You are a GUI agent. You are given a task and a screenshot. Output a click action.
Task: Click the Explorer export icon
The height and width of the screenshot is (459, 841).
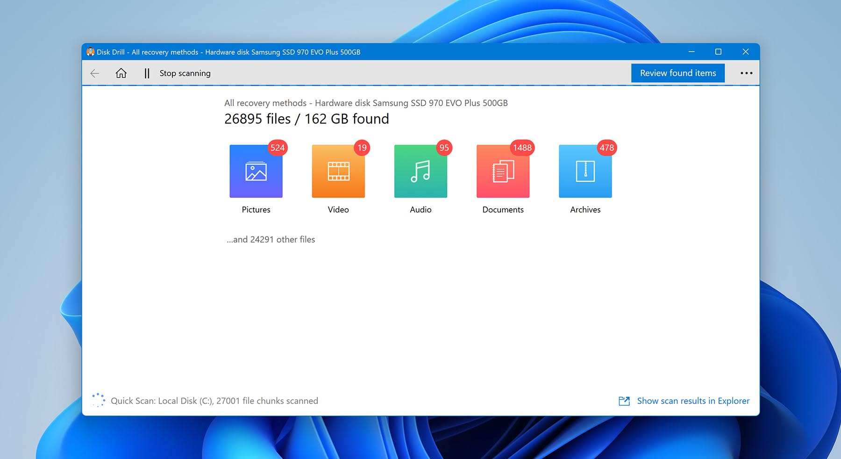pyautogui.click(x=624, y=401)
